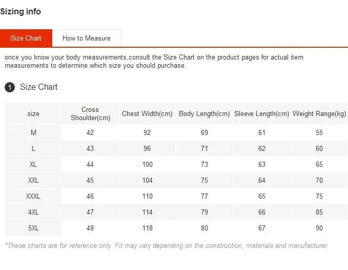348x270 pixels.
Task: Click the Sleeve Length(cm) column header
Action: (x=261, y=113)
